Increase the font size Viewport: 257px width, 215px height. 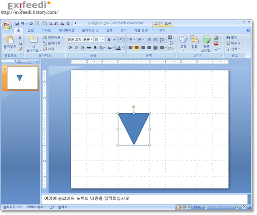[109, 39]
